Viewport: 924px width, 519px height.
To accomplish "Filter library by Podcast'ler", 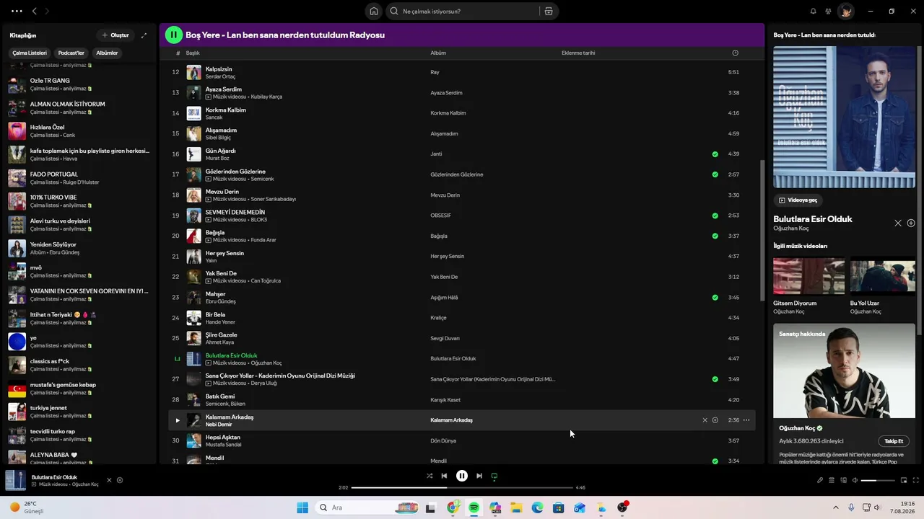I will (x=71, y=53).
